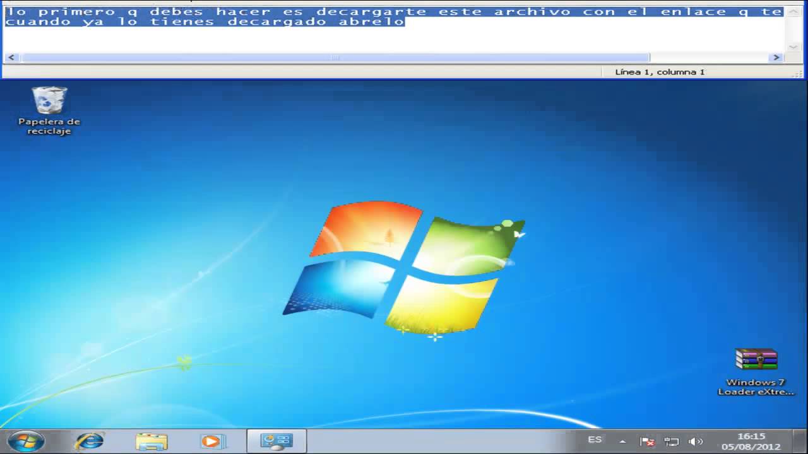808x454 pixels.
Task: Click the status bar text 'Línea 1, columna 1'
Action: click(660, 72)
